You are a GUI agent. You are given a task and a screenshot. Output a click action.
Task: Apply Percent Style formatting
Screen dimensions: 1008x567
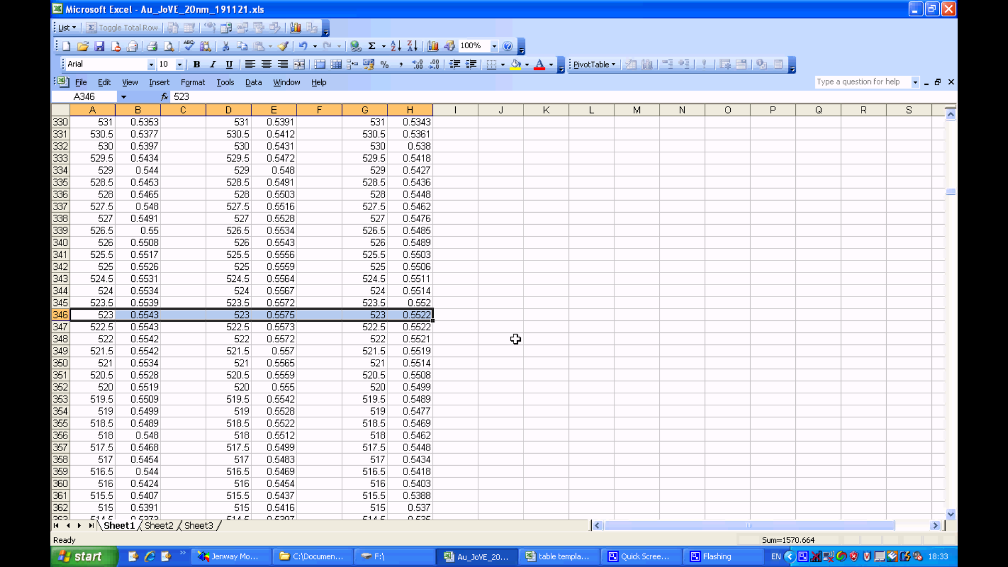point(385,65)
